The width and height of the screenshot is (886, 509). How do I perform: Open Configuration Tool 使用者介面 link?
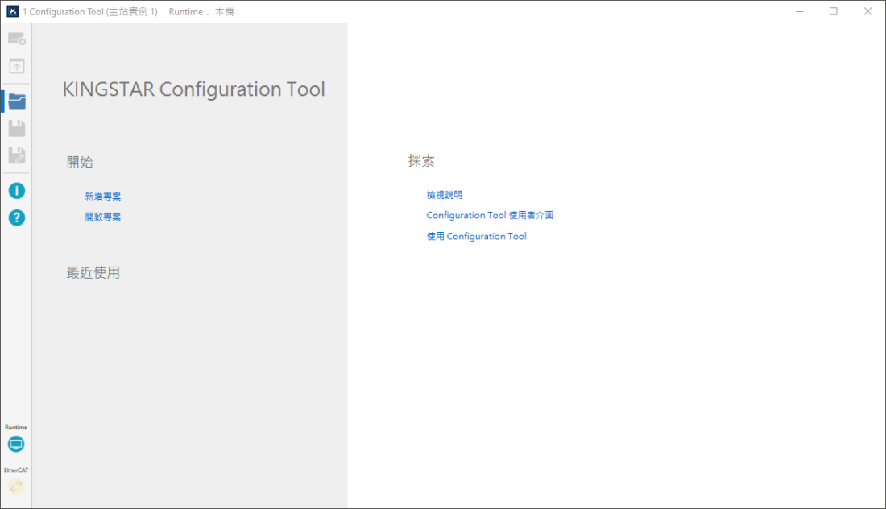[x=490, y=216]
